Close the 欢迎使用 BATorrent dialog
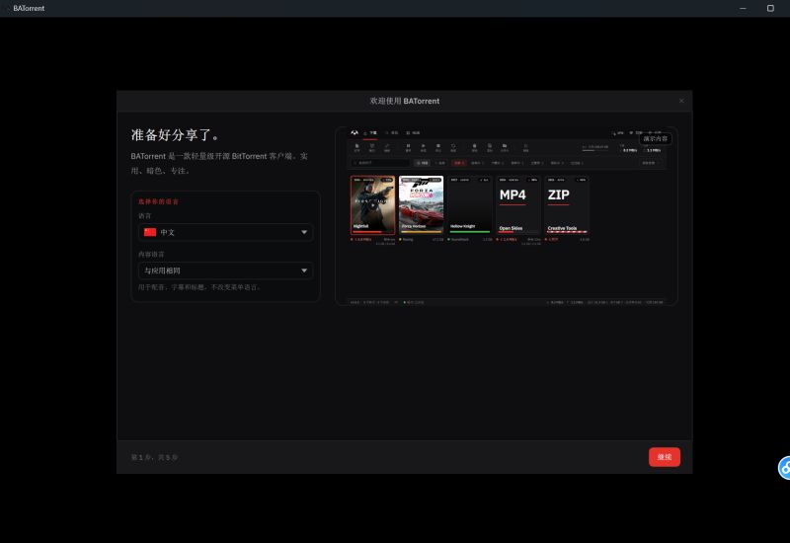790x543 pixels. [x=681, y=101]
